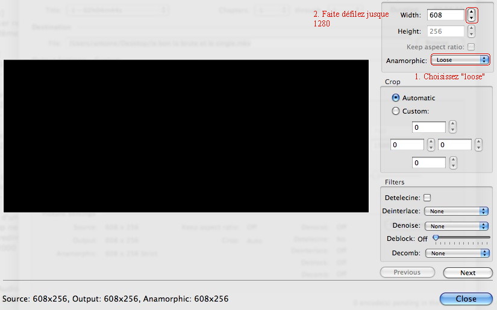Click the Width input field
The width and height of the screenshot is (497, 310).
click(445, 15)
